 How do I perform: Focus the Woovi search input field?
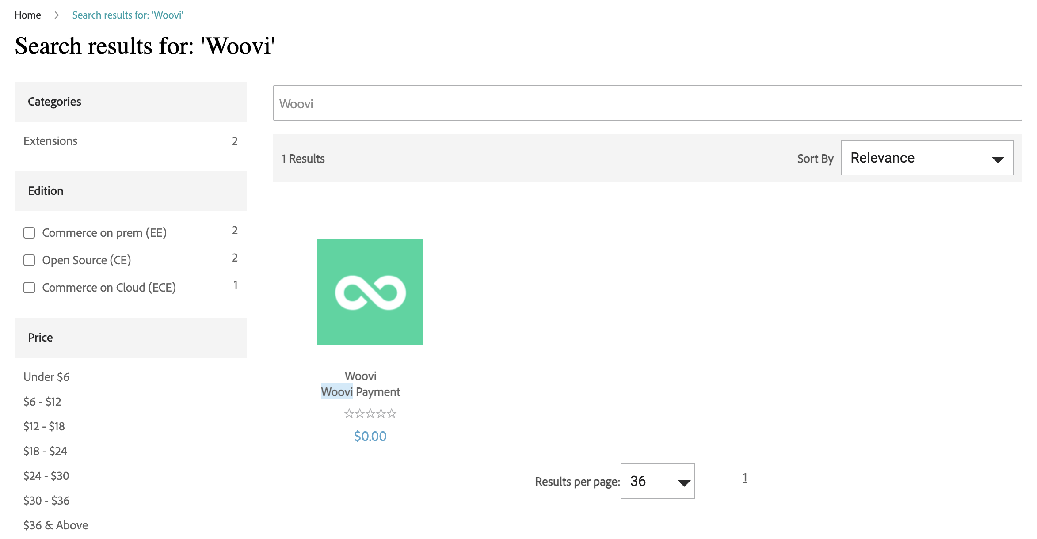[x=647, y=103]
